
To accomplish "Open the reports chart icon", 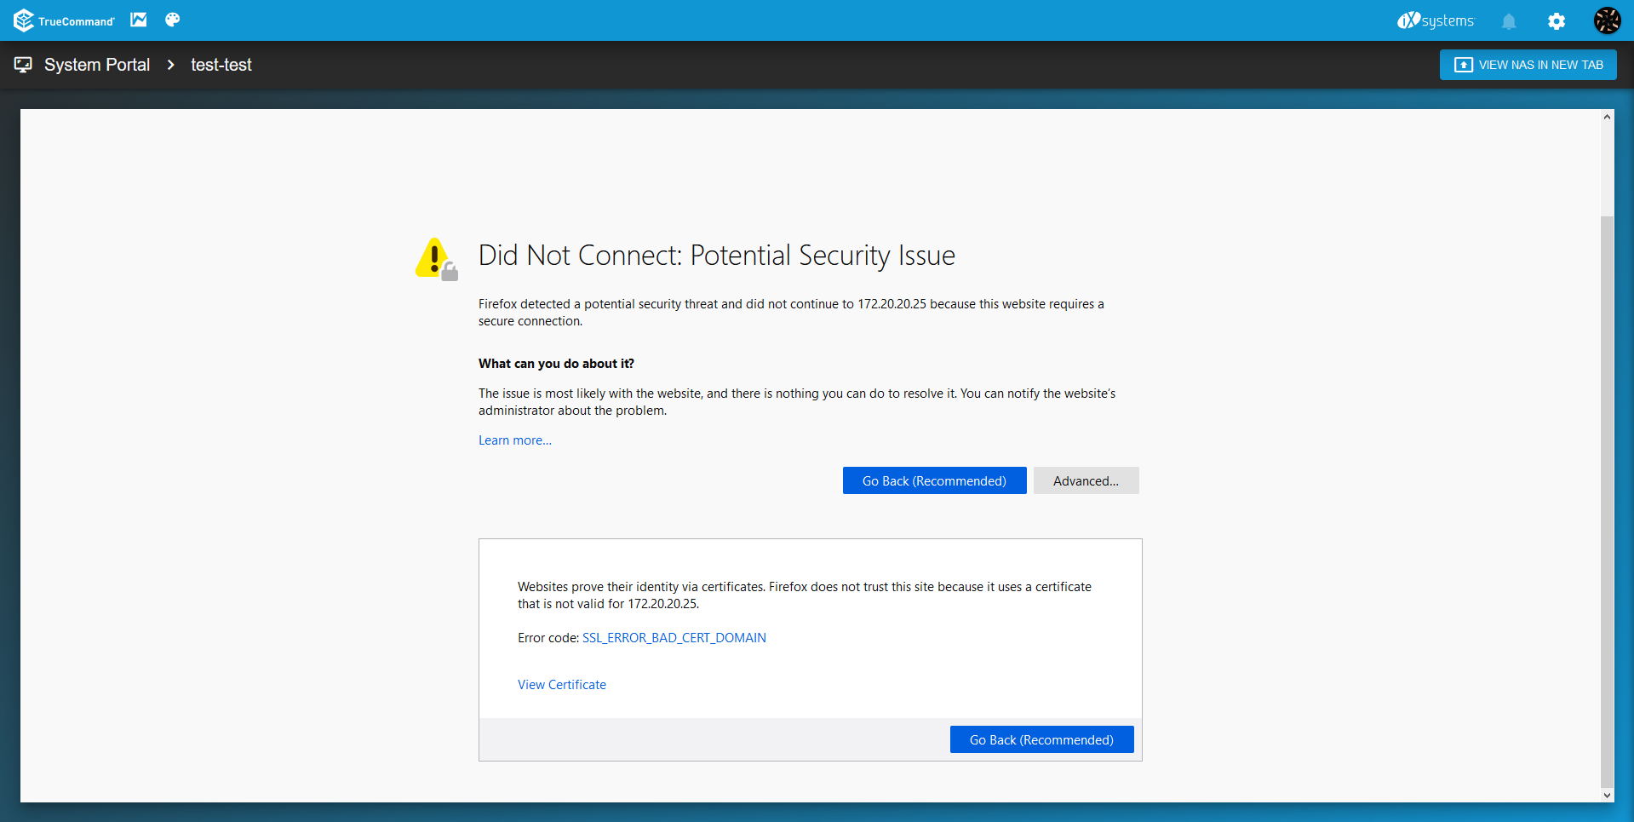I will click(138, 20).
